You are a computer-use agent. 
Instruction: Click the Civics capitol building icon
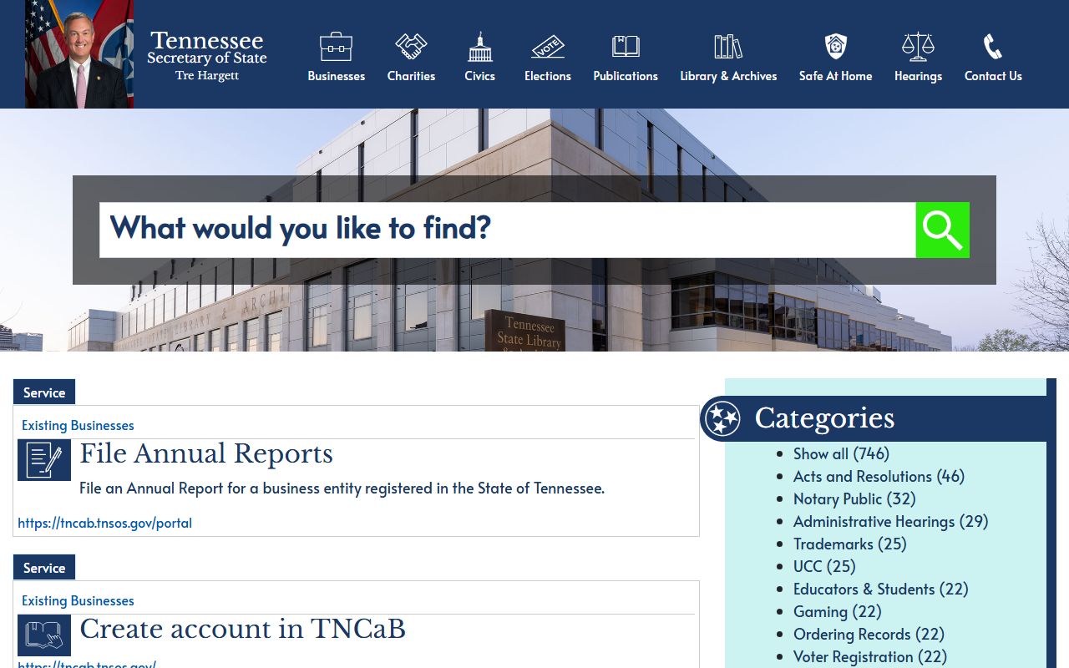(x=480, y=47)
